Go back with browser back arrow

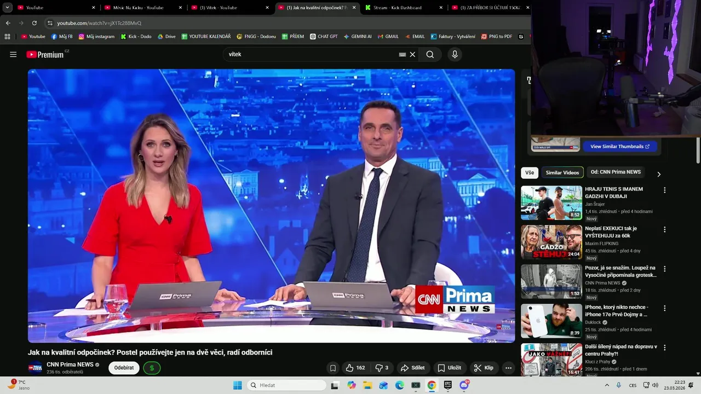coord(8,23)
